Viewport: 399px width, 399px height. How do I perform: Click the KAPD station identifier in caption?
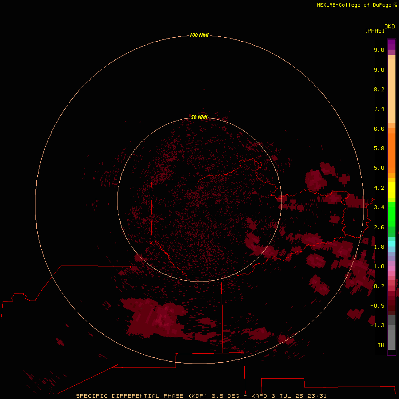259,396
